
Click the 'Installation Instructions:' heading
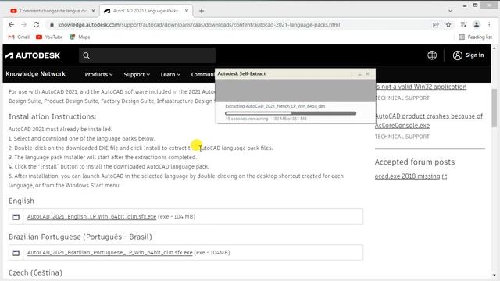(x=52, y=116)
